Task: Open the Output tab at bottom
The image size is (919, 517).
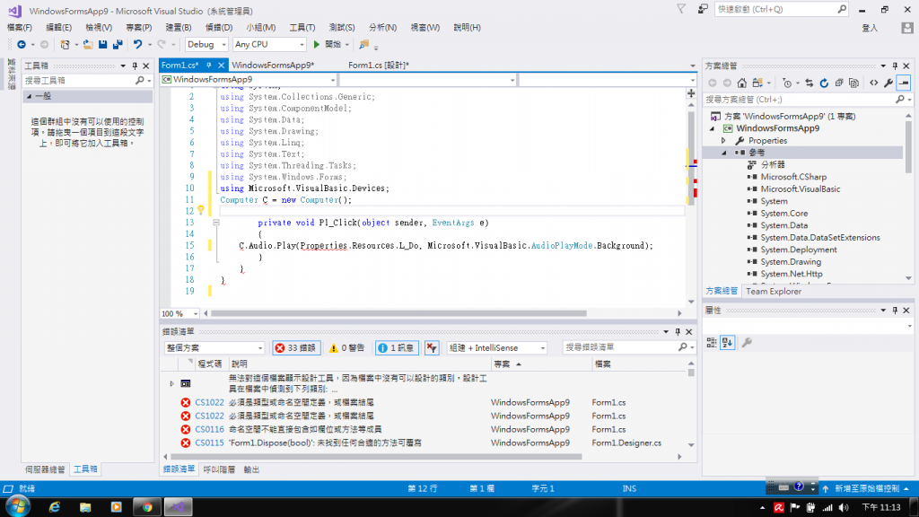Action: (x=251, y=469)
